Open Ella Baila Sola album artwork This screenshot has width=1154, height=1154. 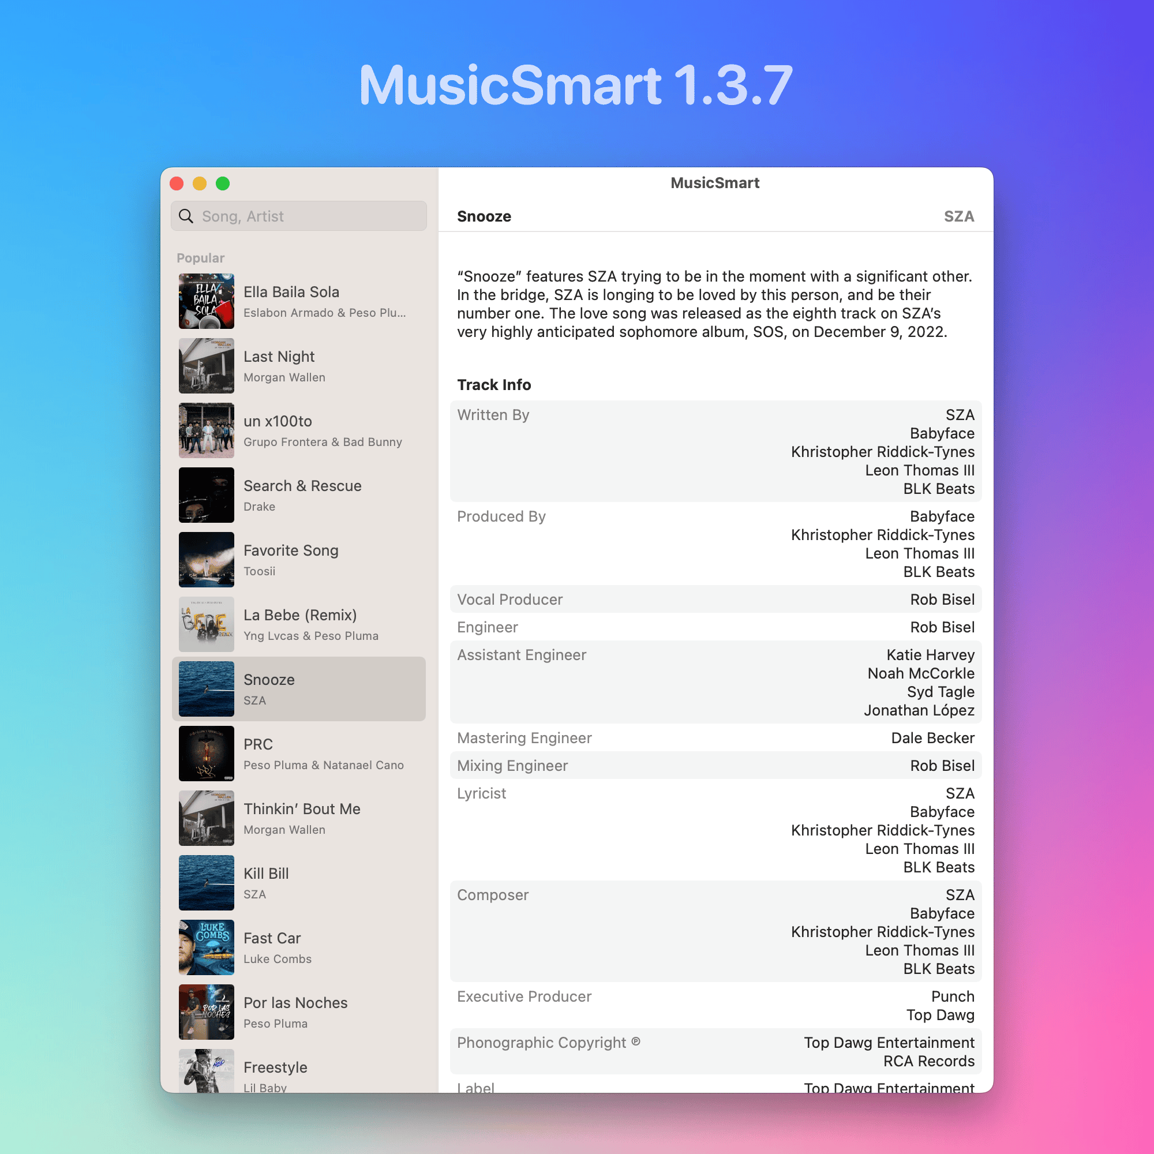(207, 302)
